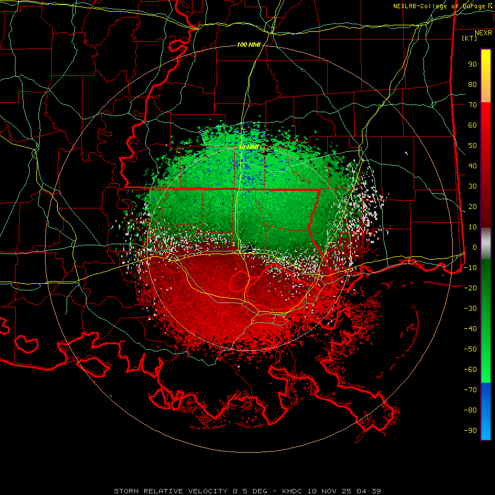Viewport: 495px width, 495px height.
Task: Click the 'STORM RELATIVE VELOCITY 0.5 DEG' title text
Action: click(x=190, y=491)
